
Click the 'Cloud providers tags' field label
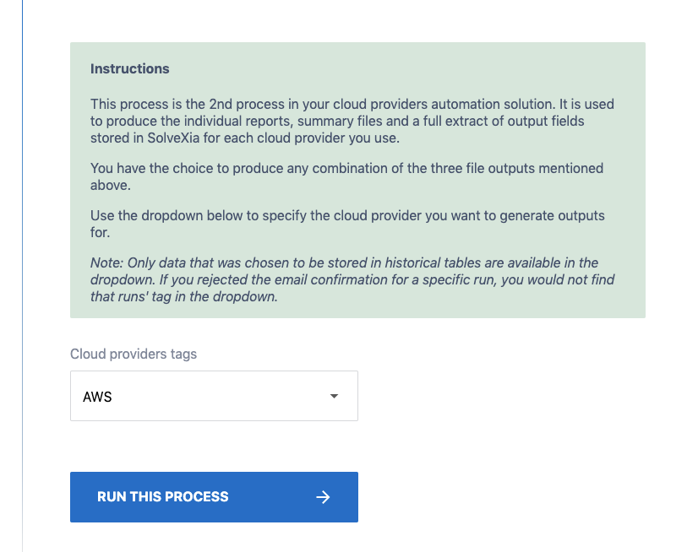tap(134, 354)
